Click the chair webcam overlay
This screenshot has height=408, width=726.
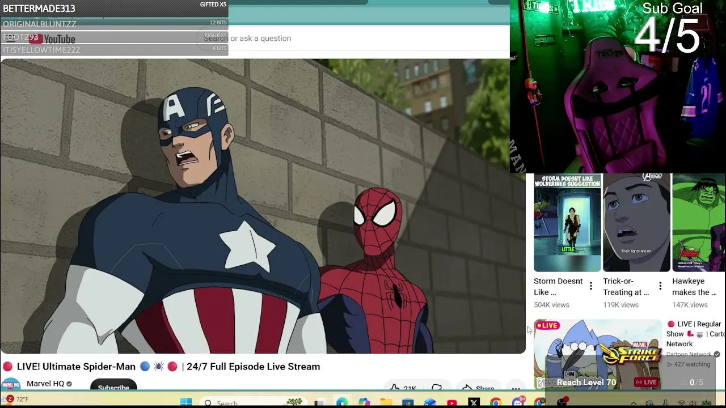pos(618,87)
